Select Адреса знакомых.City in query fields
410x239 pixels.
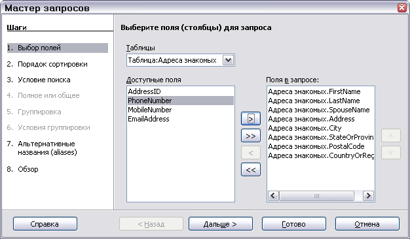[x=321, y=128]
